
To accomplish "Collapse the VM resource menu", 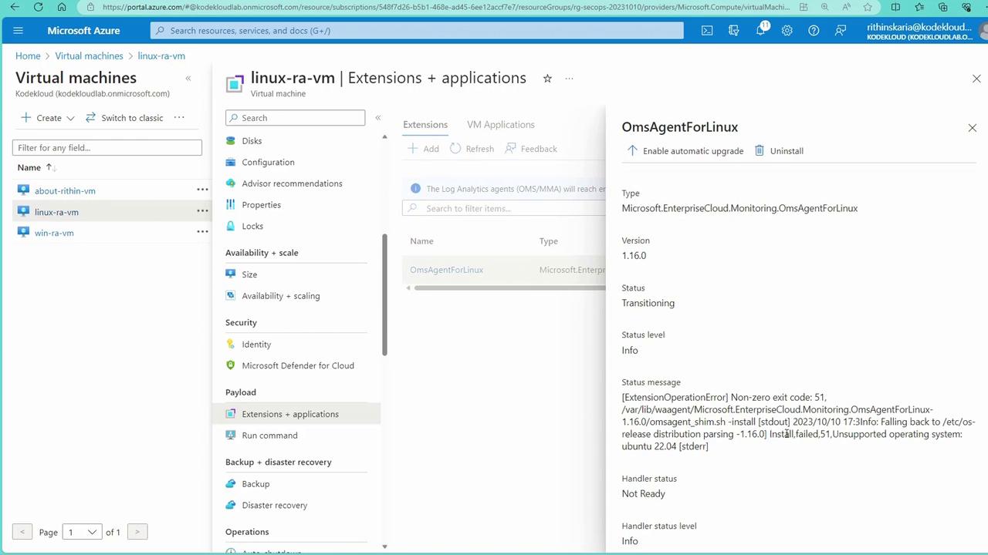I will click(x=378, y=118).
